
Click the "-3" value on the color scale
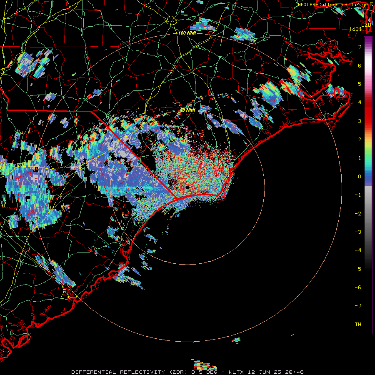coord(358,232)
